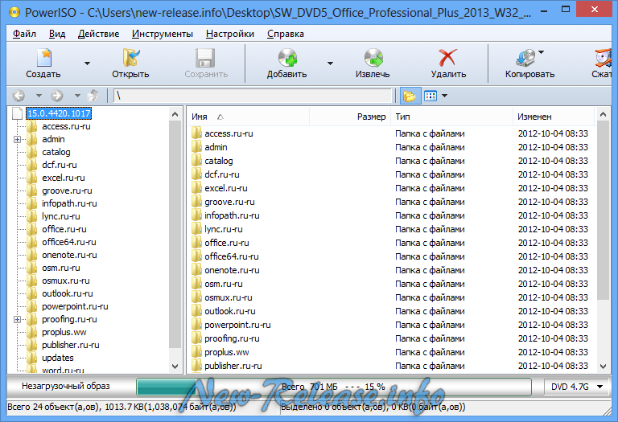618x422 pixels.
Task: Sort by the Изменен column header
Action: [x=554, y=117]
